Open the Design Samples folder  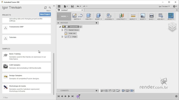point(27,78)
